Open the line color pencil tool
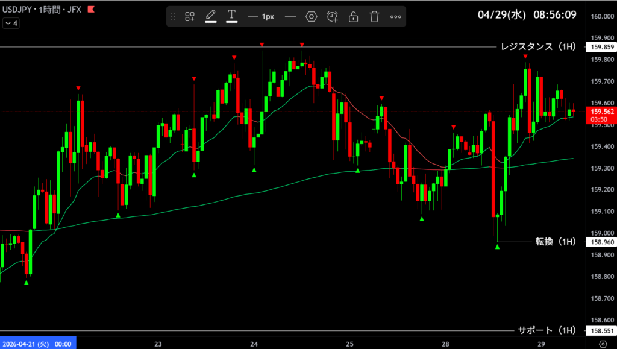Screen dimensions: 617x349 [210, 16]
